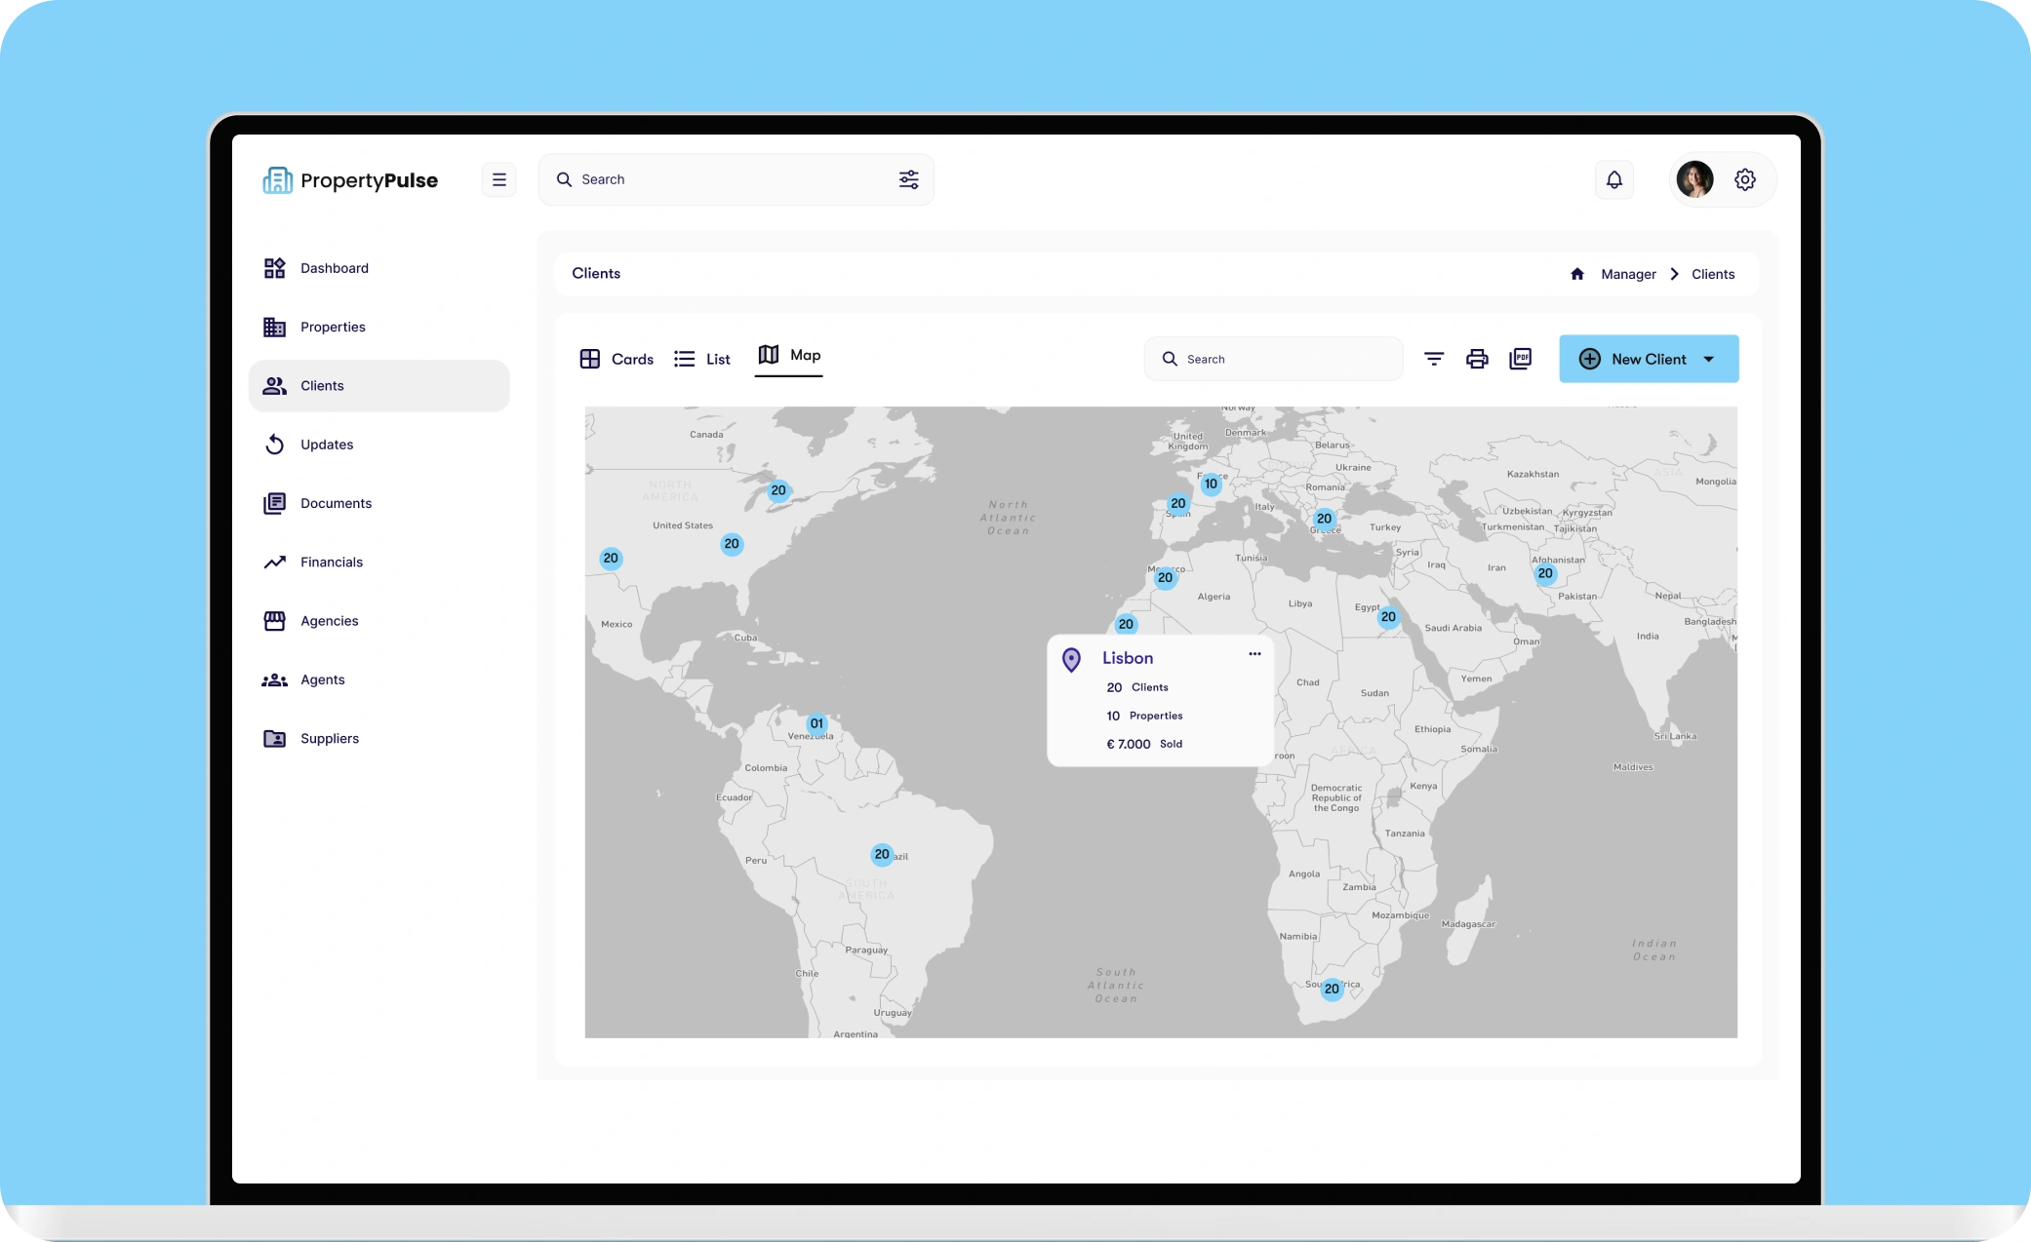The width and height of the screenshot is (2031, 1242).
Task: Click the top global Search field
Action: click(737, 179)
